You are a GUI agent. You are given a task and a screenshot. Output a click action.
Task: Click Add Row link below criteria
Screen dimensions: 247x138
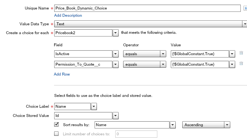[x=62, y=74]
